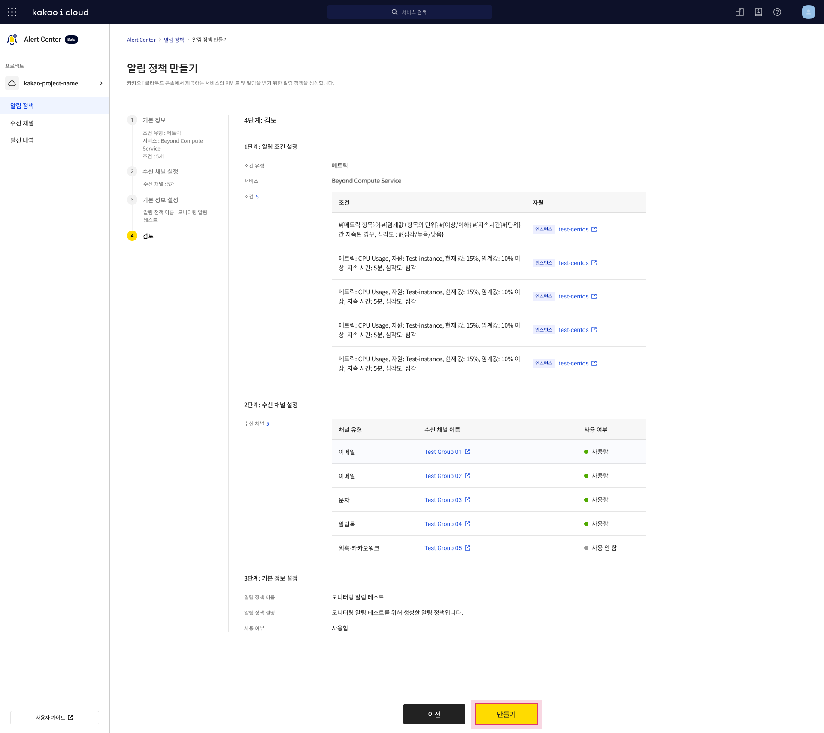Open the 수신 채널 sidebar menu
824x733 pixels.
(55, 123)
